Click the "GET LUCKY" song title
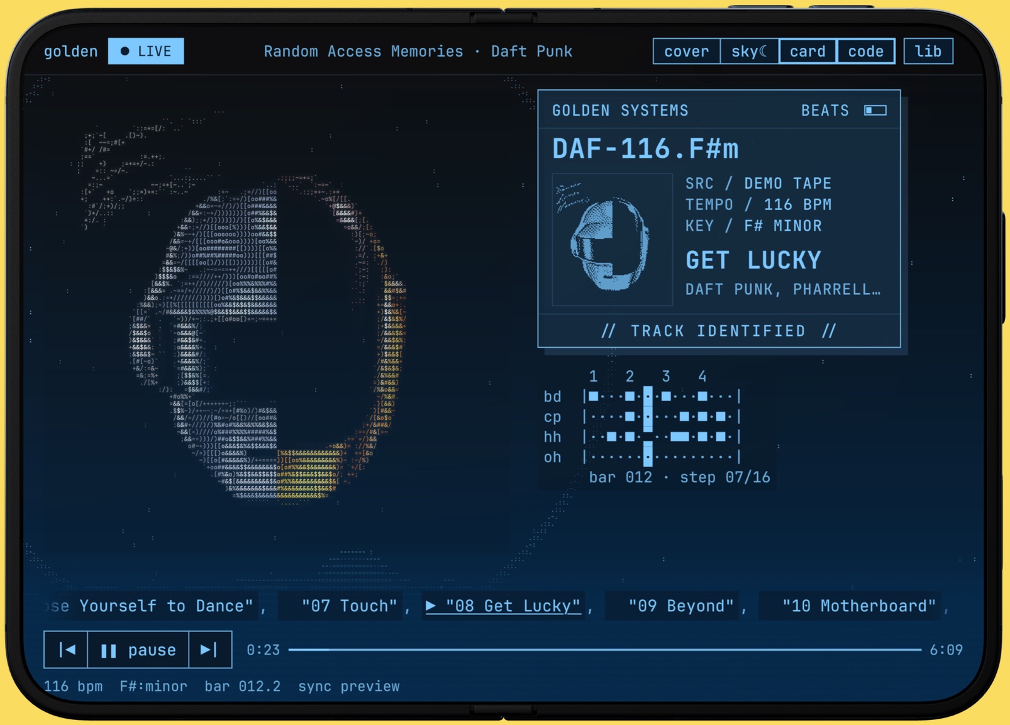The width and height of the screenshot is (1010, 725). point(753,260)
